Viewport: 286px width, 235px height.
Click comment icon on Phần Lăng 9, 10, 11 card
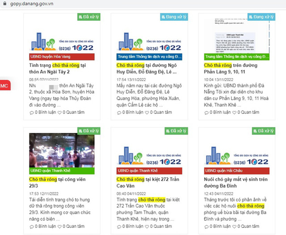[206, 113]
